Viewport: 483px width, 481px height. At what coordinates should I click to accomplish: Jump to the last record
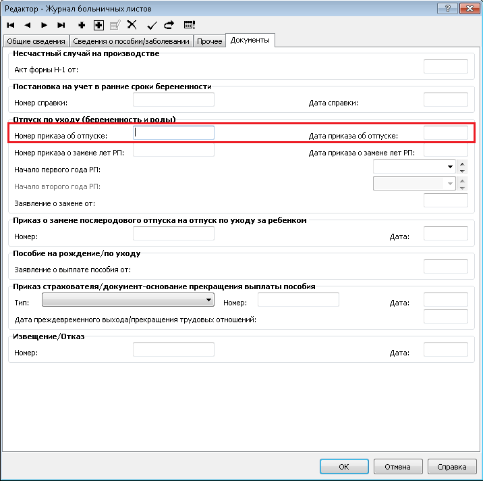(61, 25)
